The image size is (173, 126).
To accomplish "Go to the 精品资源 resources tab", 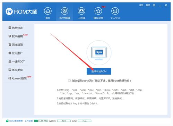I will (98, 13).
